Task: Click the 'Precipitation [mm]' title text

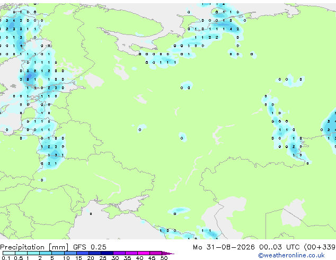Action: pyautogui.click(x=34, y=247)
